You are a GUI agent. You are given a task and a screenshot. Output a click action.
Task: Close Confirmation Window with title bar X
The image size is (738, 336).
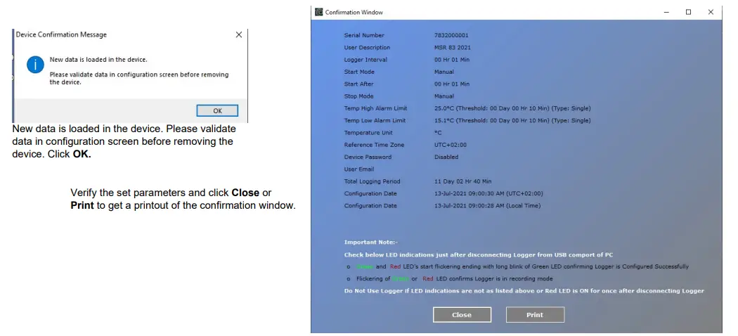click(711, 12)
